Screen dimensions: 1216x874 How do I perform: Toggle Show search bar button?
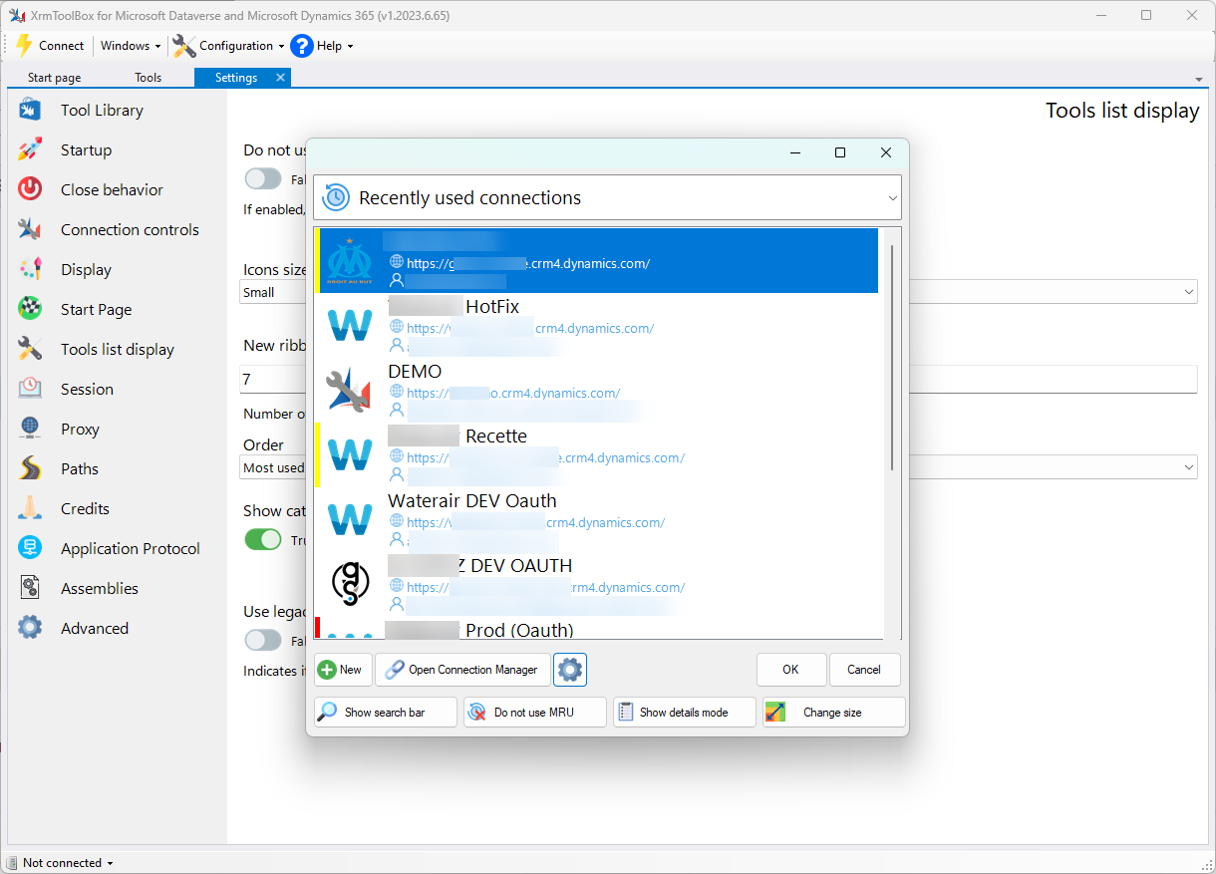(386, 713)
